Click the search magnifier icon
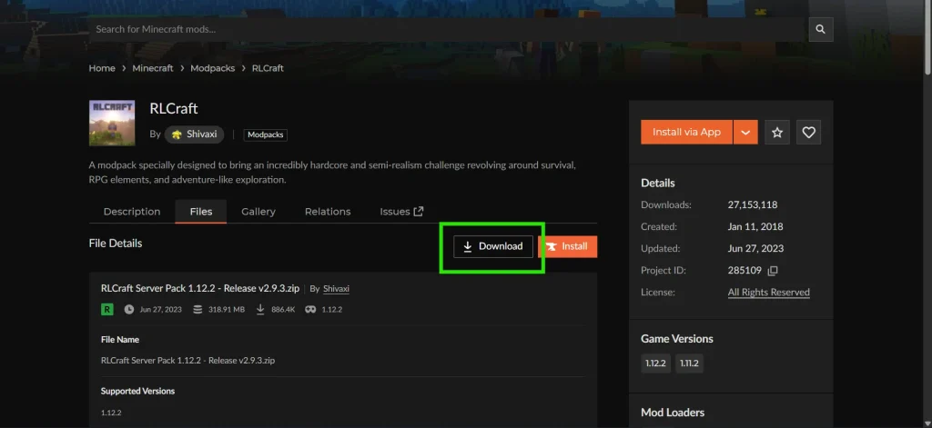 (820, 29)
